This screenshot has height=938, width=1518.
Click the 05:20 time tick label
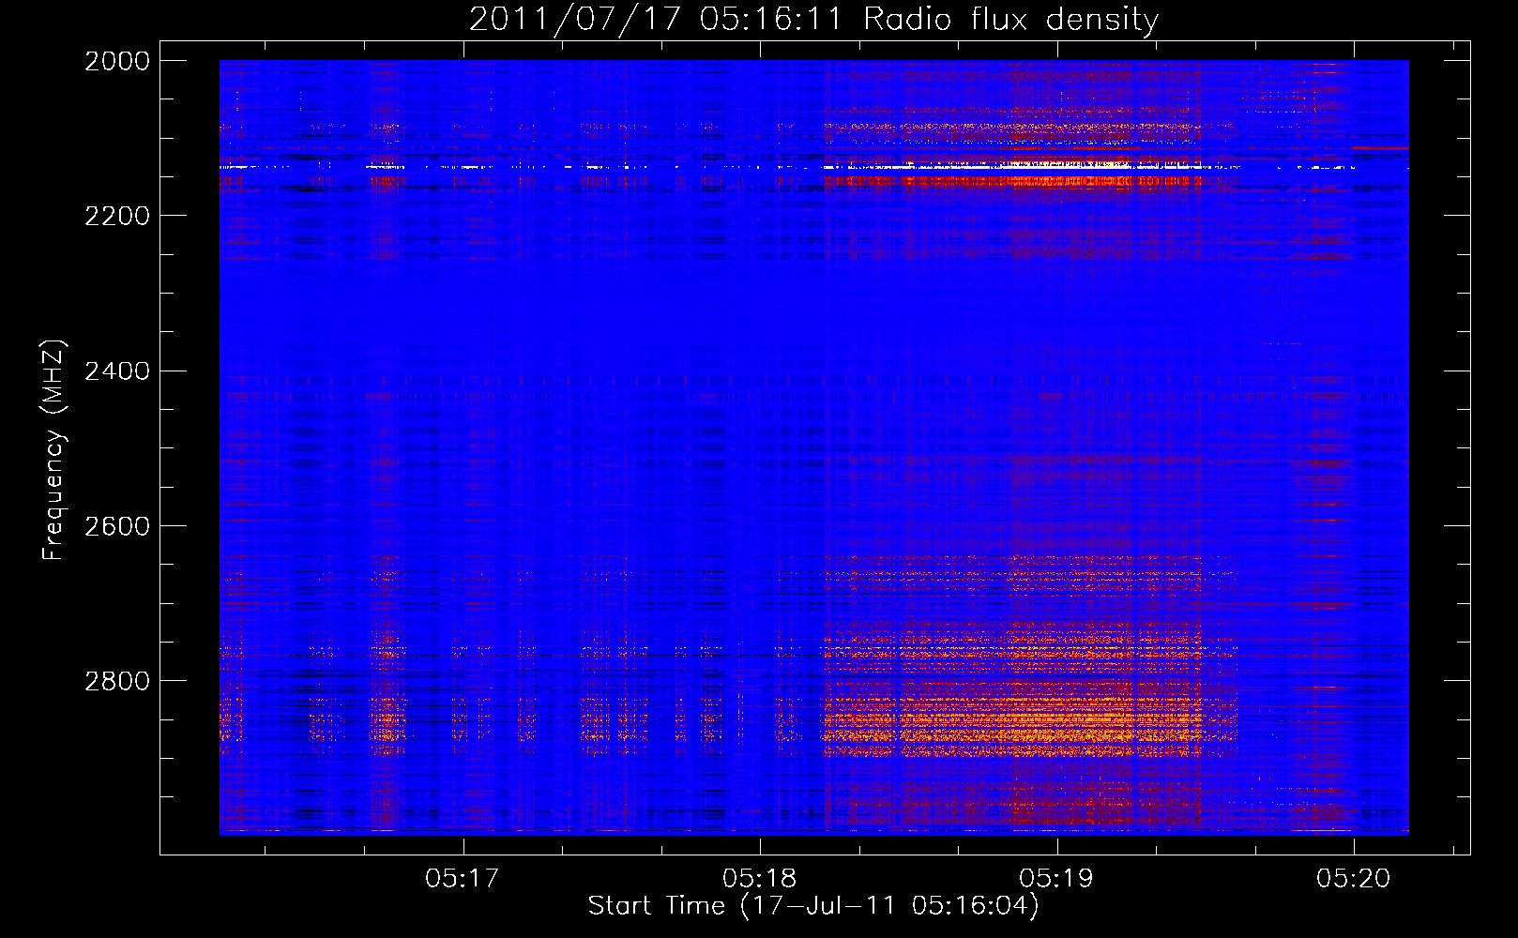[1353, 879]
